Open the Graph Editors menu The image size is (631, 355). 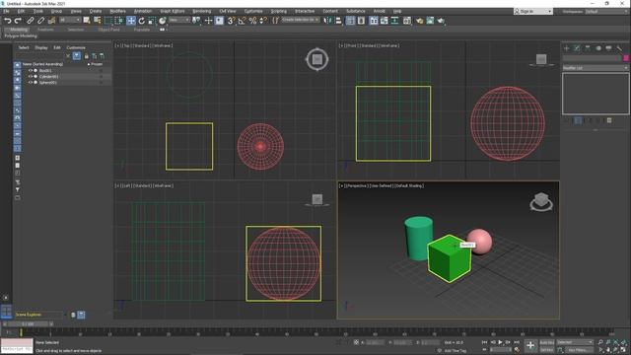173,11
